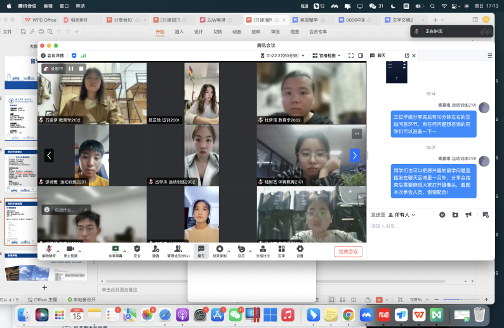
Task: Click the emoji icon in chat panel
Action: tap(442, 215)
